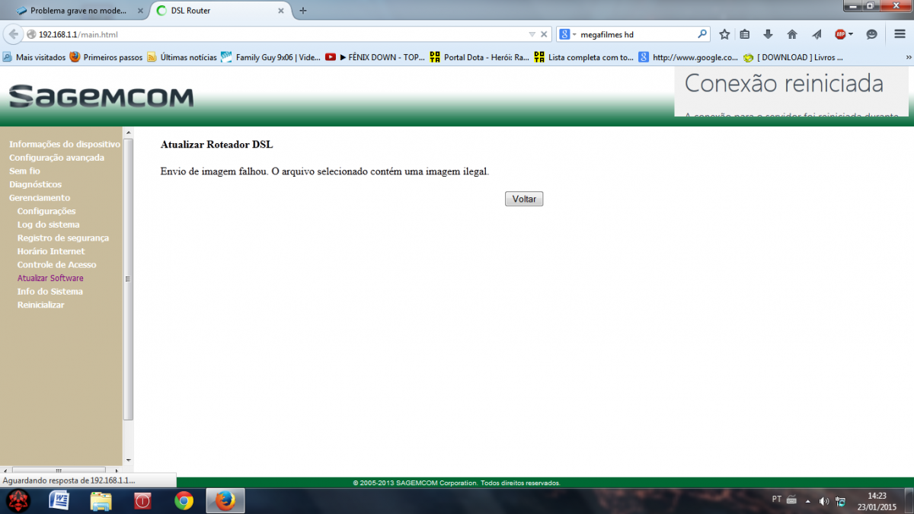This screenshot has height=514, width=914.
Task: Open the Adblock Plus dropdown arrow
Action: (851, 34)
